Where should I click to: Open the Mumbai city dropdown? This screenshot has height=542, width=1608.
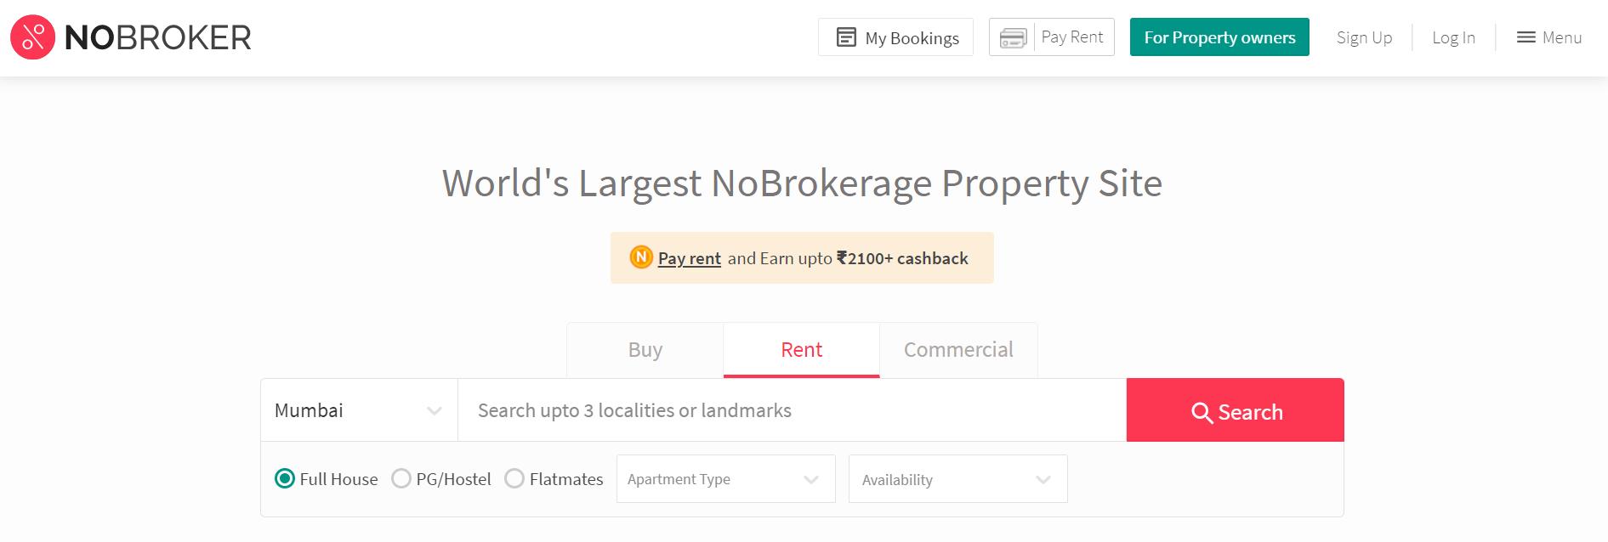pyautogui.click(x=358, y=410)
